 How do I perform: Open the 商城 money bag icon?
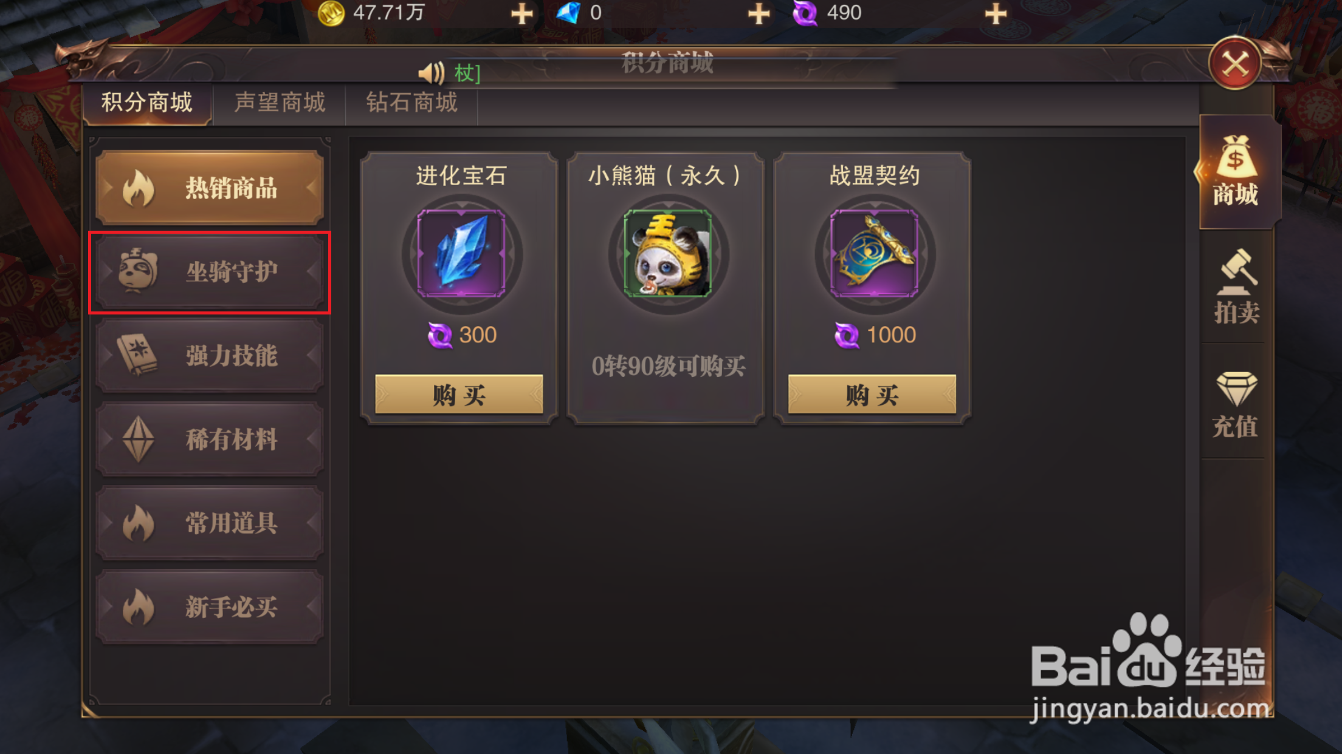point(1236,171)
